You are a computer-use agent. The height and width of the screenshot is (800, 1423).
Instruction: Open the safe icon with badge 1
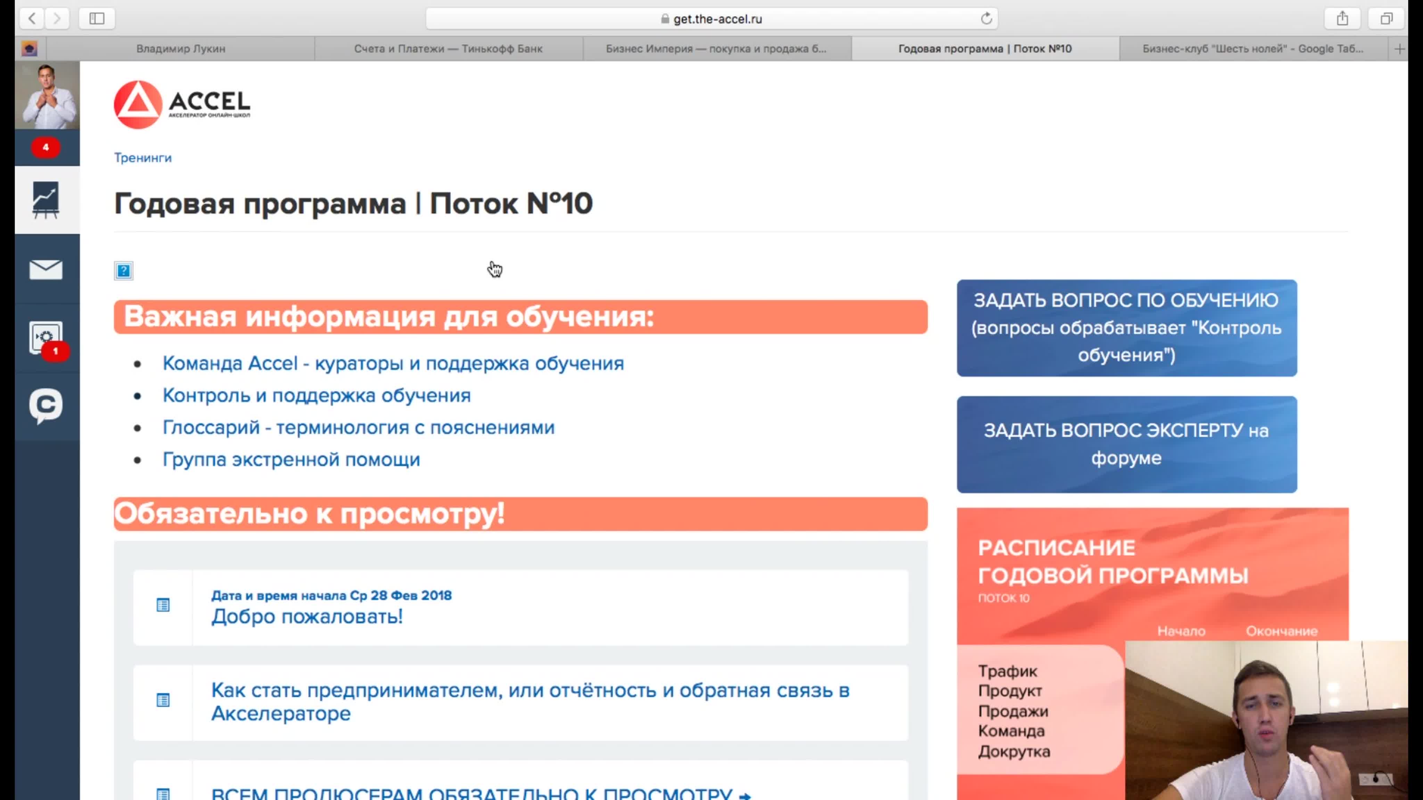coord(47,338)
